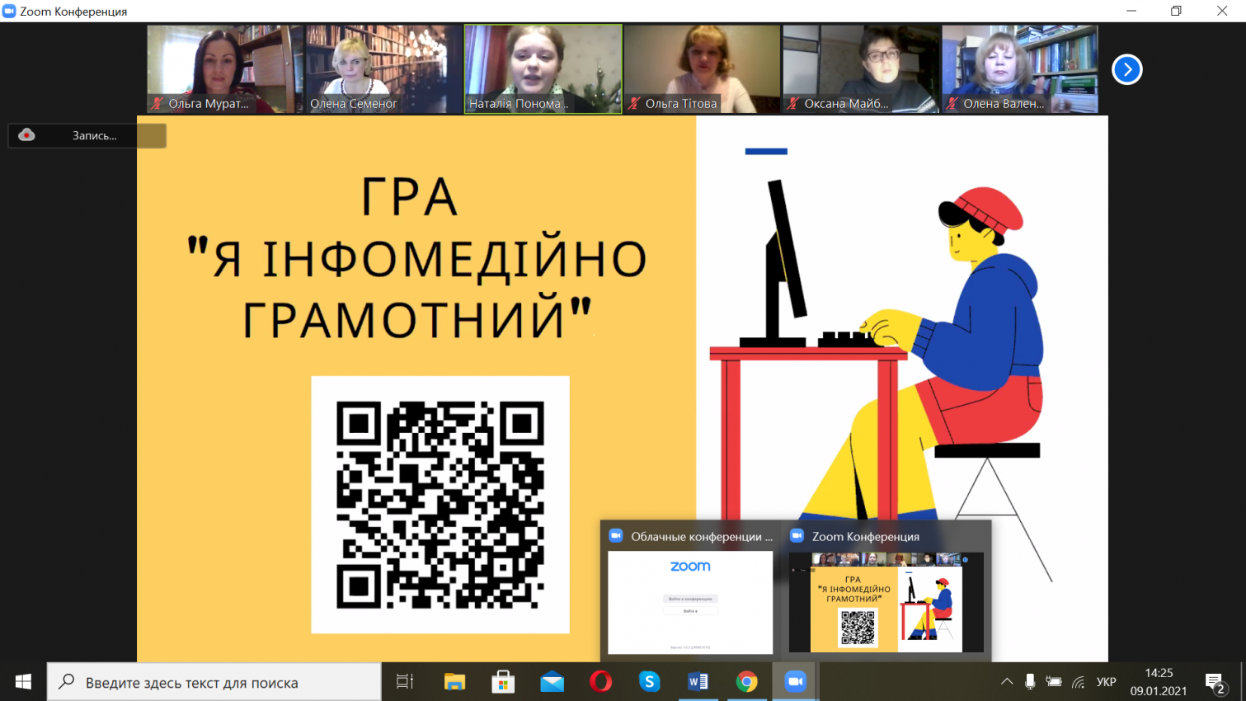The width and height of the screenshot is (1246, 701).
Task: Click Zoom app icon in taskbar
Action: 795,682
